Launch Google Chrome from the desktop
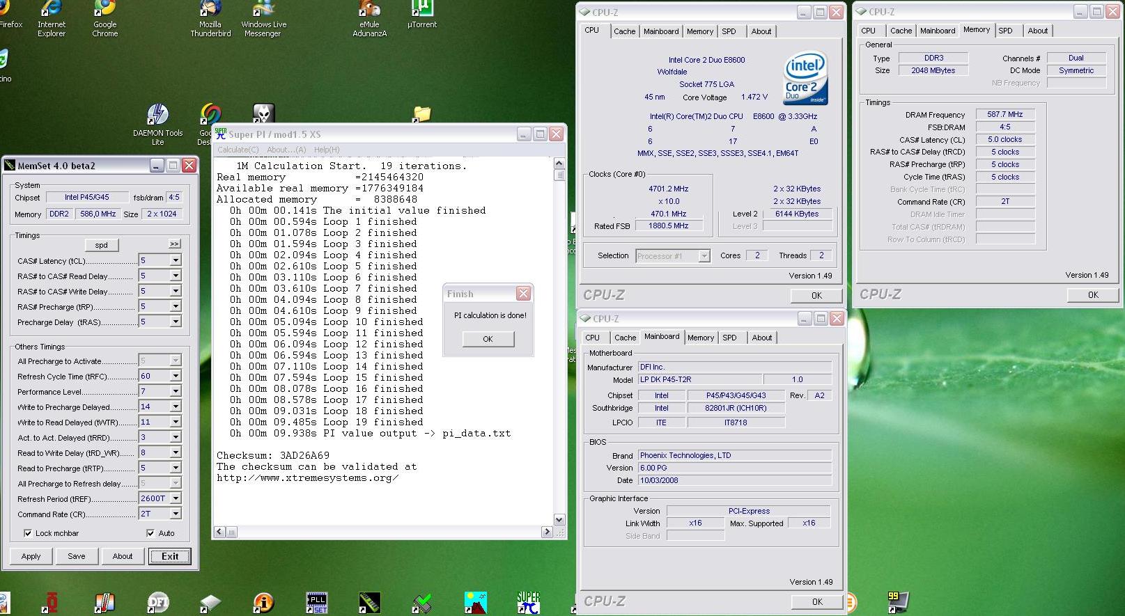The image size is (1125, 616). pyautogui.click(x=105, y=19)
